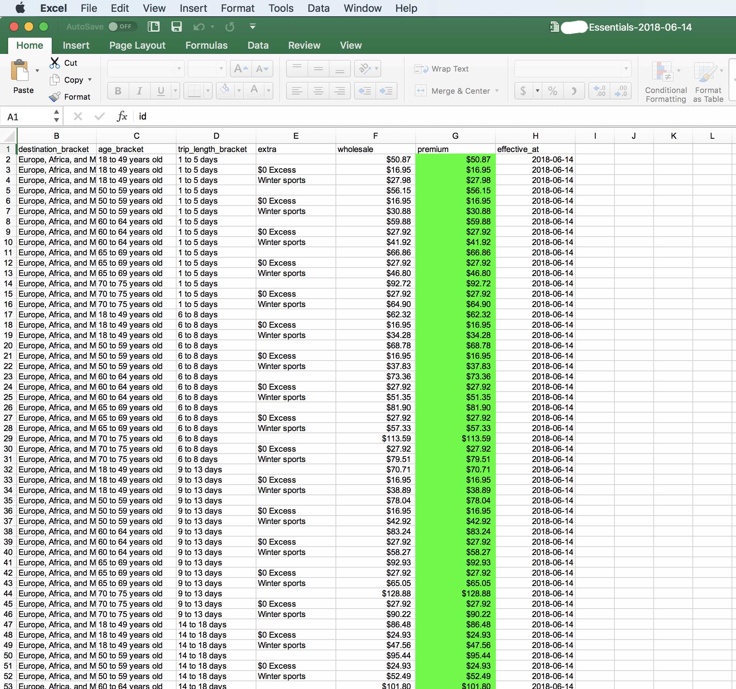Click the Save icon in title bar

[176, 27]
